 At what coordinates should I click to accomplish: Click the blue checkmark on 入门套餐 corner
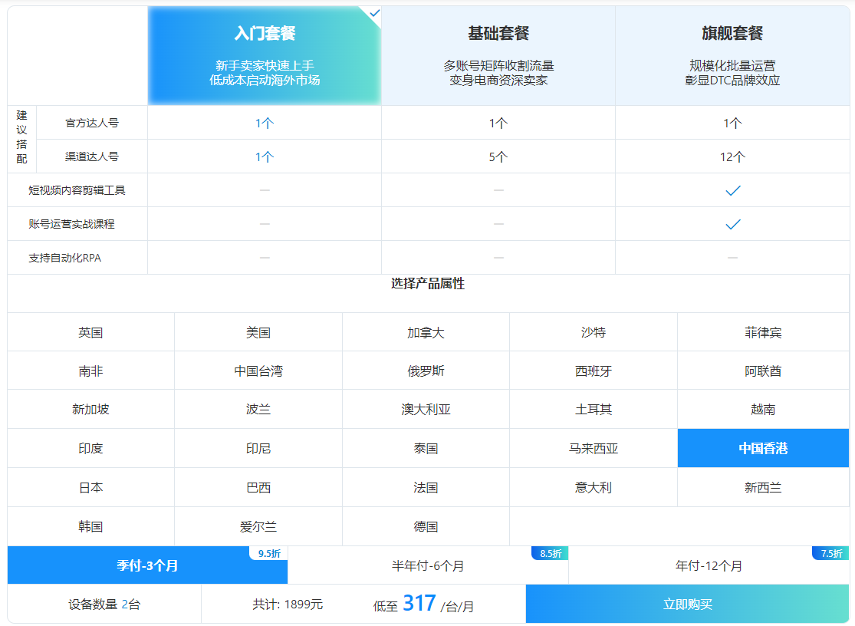coord(373,13)
